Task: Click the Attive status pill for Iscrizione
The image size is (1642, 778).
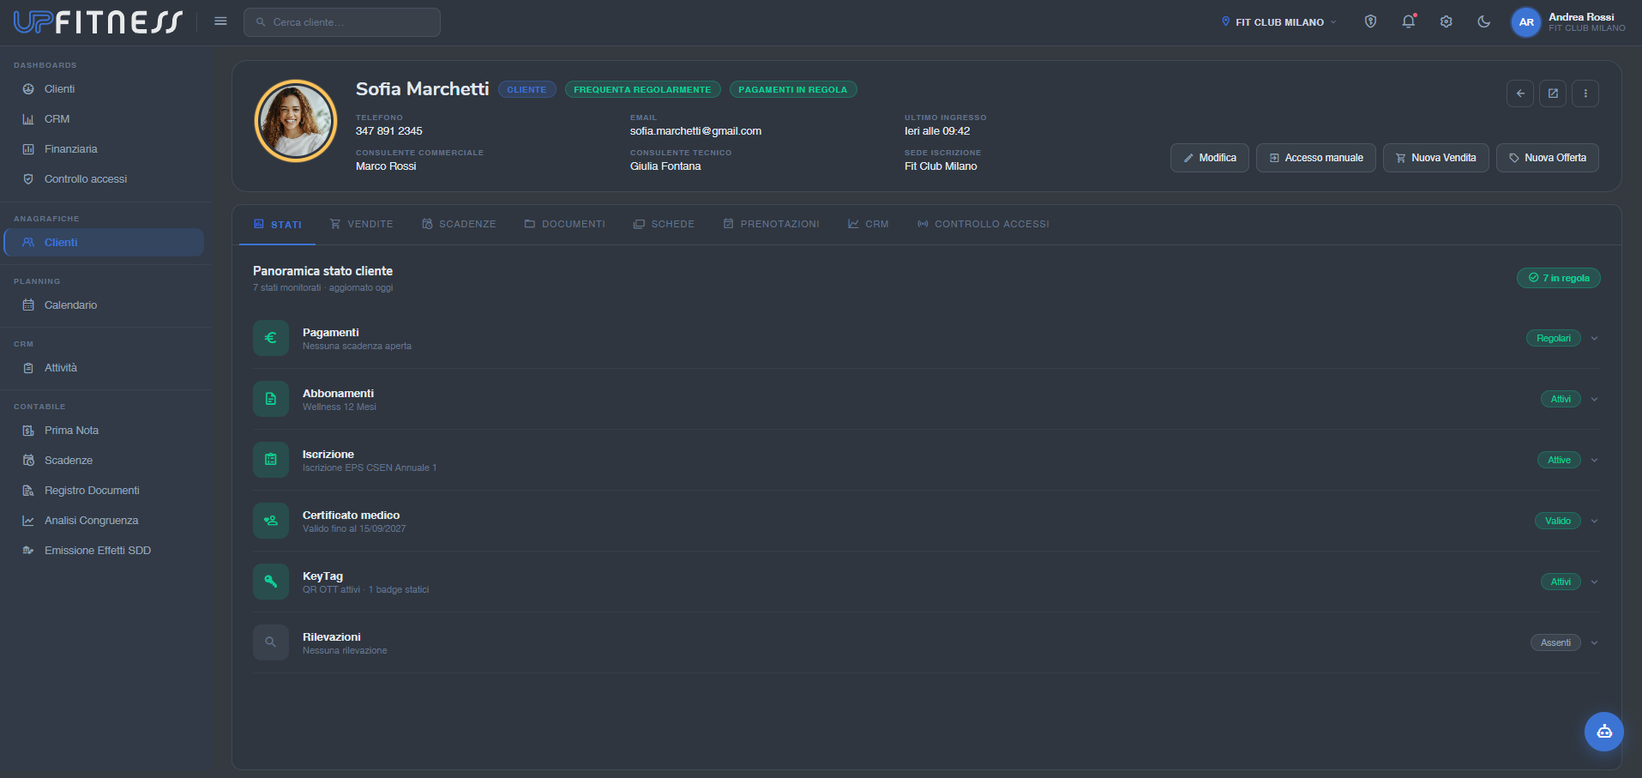Action: point(1559,461)
